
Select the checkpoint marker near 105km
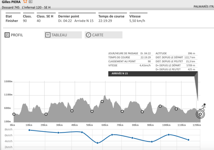coord(176,109)
